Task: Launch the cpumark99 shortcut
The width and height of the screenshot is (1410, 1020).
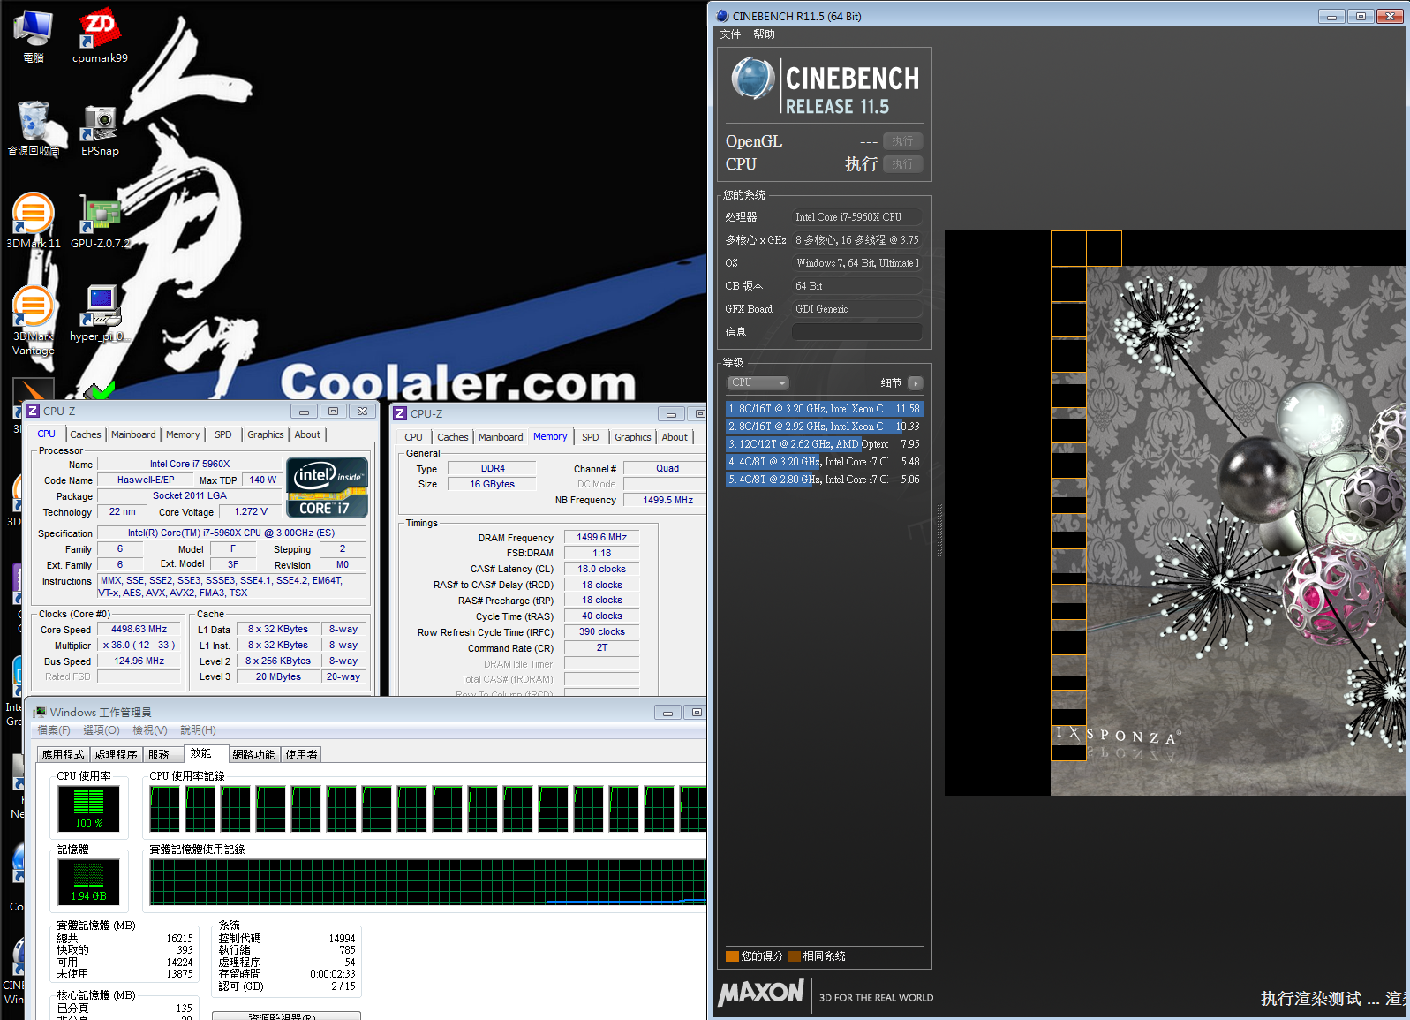Action: click(100, 35)
